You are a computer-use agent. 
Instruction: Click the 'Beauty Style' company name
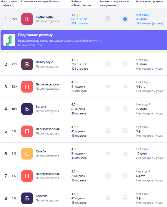coord(44,62)
